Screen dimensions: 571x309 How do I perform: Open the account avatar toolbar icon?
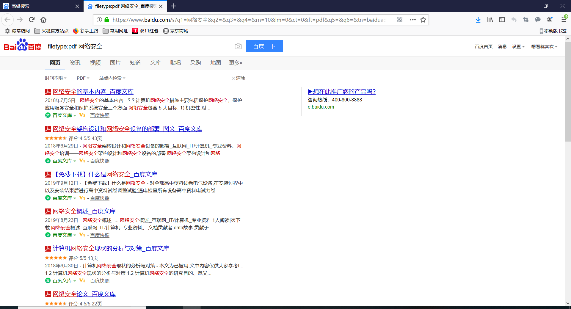click(x=550, y=20)
